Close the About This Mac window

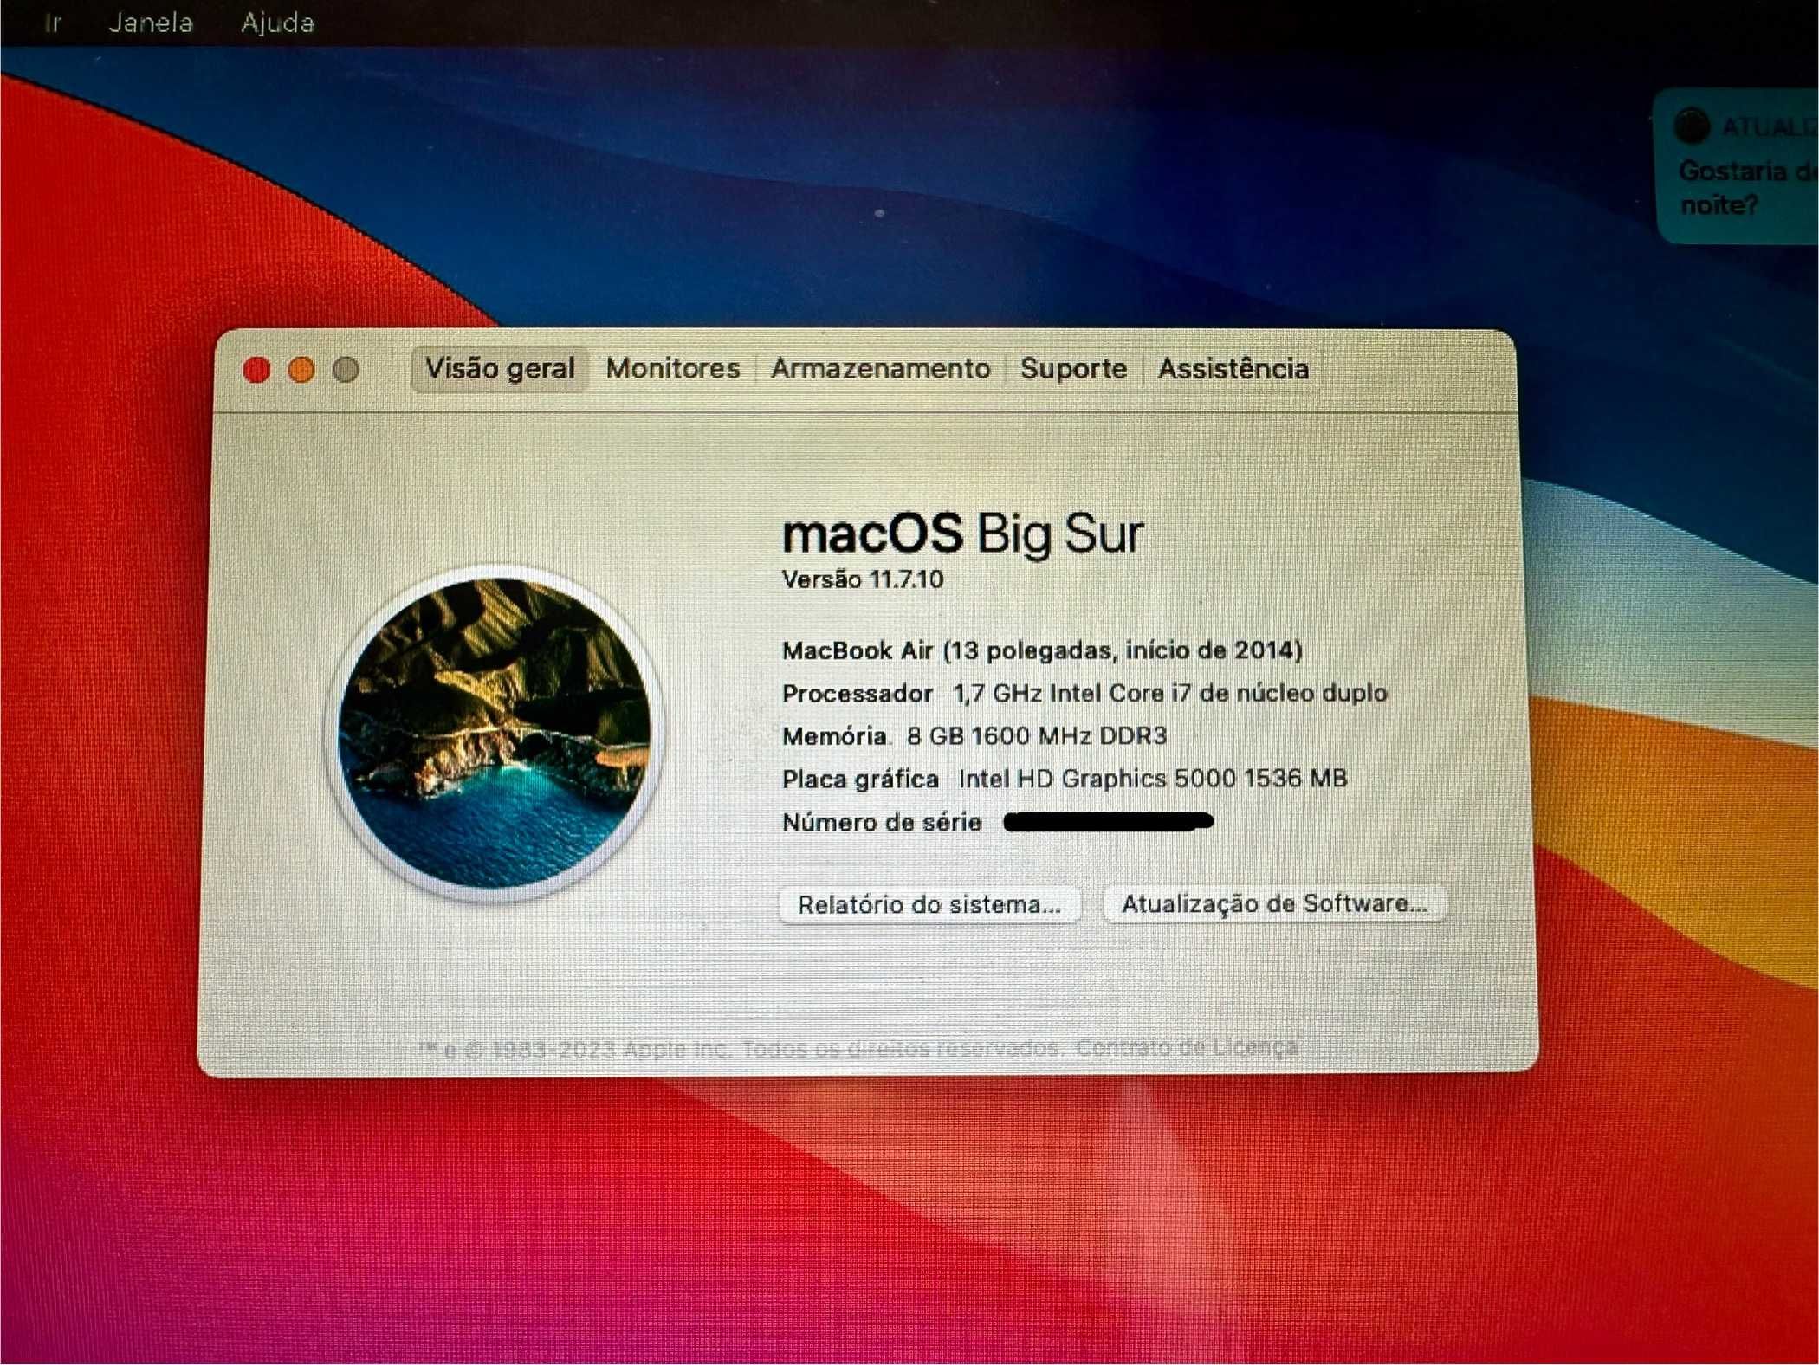coord(256,370)
